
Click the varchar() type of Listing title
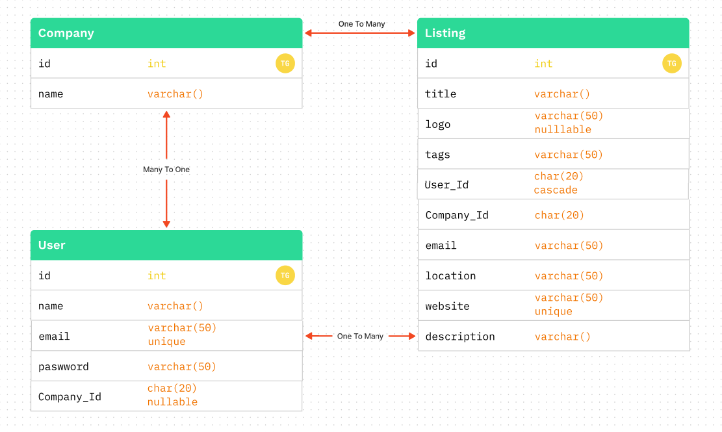click(x=561, y=94)
